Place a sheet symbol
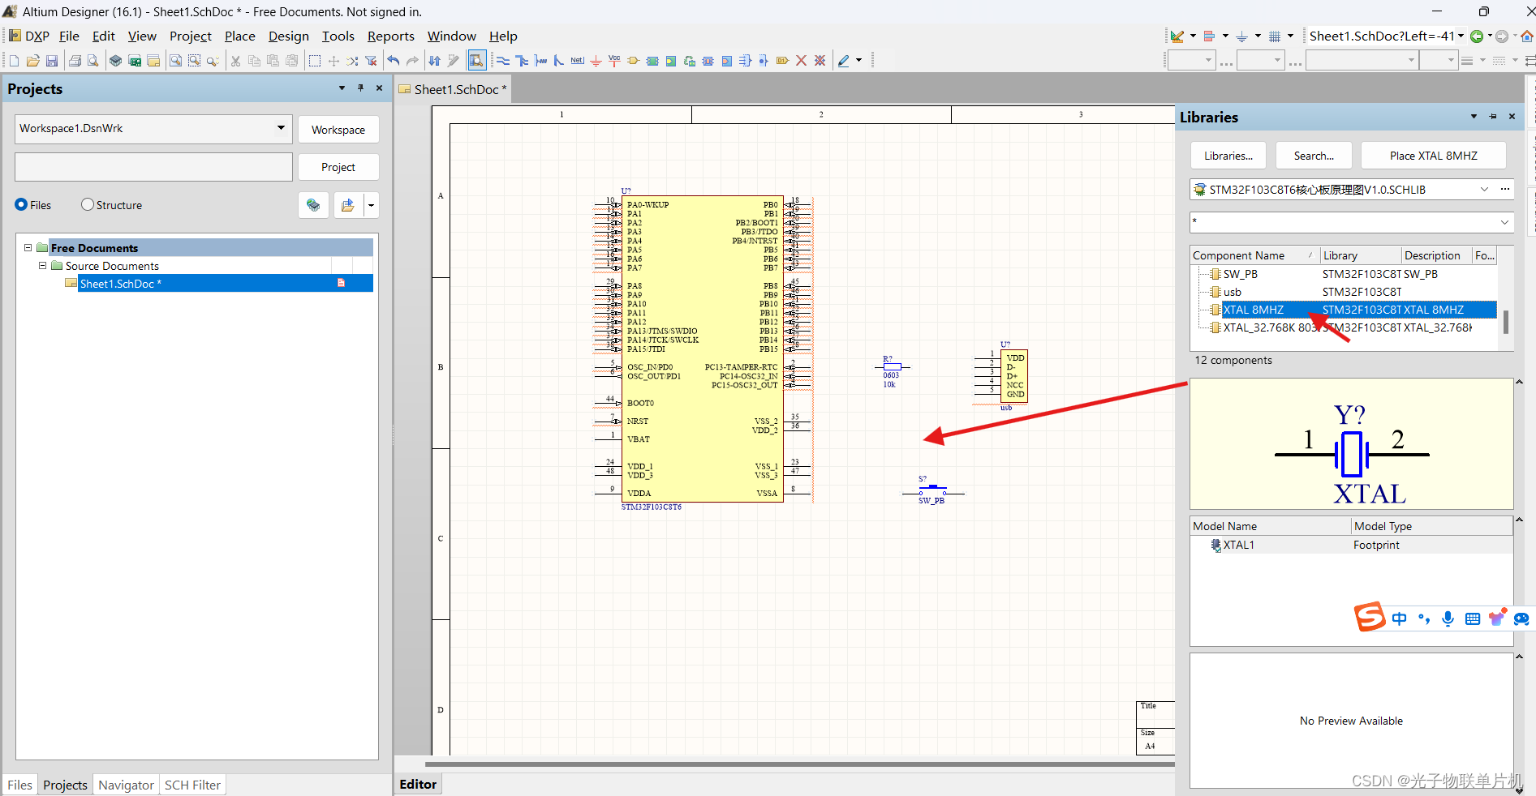1536x796 pixels. [652, 61]
